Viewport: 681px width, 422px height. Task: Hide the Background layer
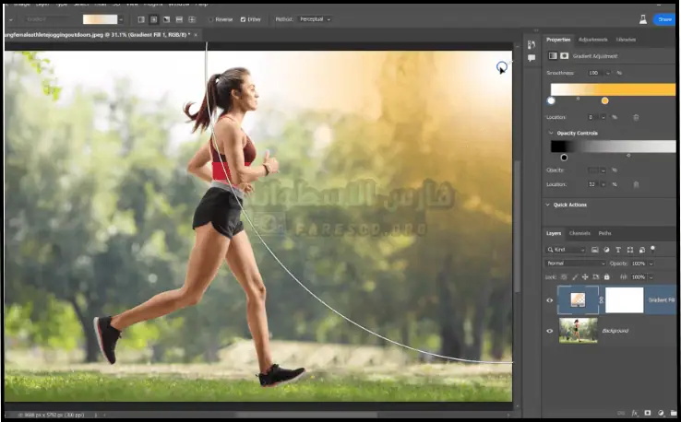click(550, 330)
